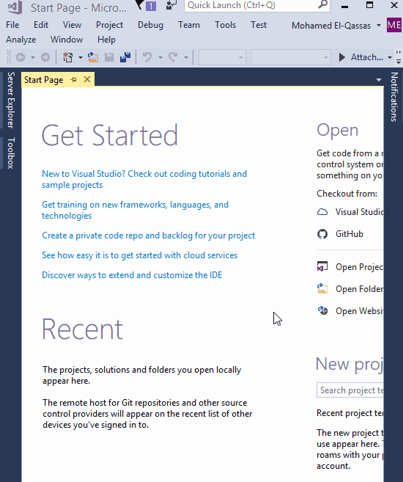Image resolution: width=403 pixels, height=482 pixels.
Task: Open the Tools menu
Action: pos(225,25)
